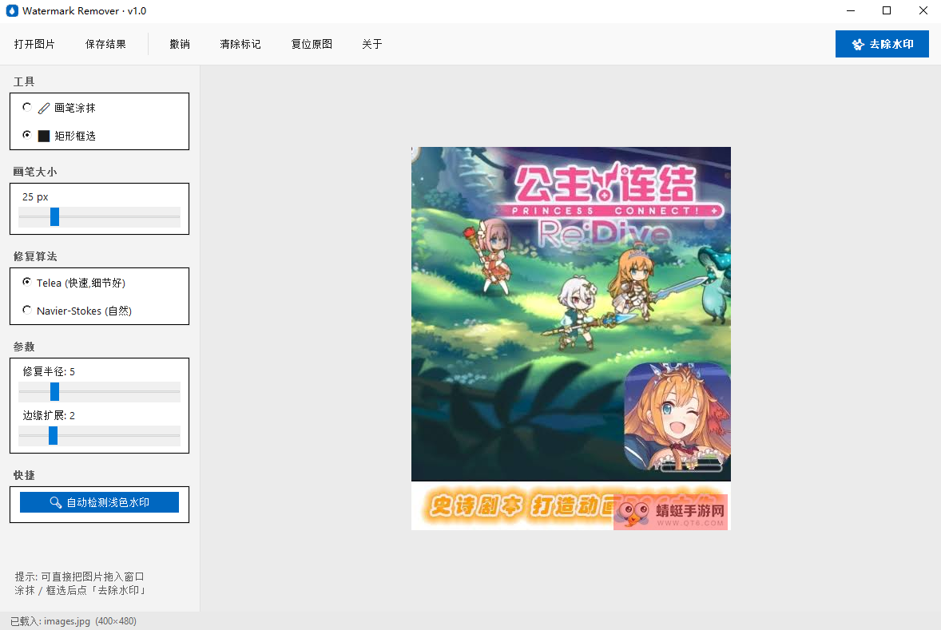Click the 边缘扩展: 2 label
This screenshot has height=630, width=941.
(x=49, y=416)
